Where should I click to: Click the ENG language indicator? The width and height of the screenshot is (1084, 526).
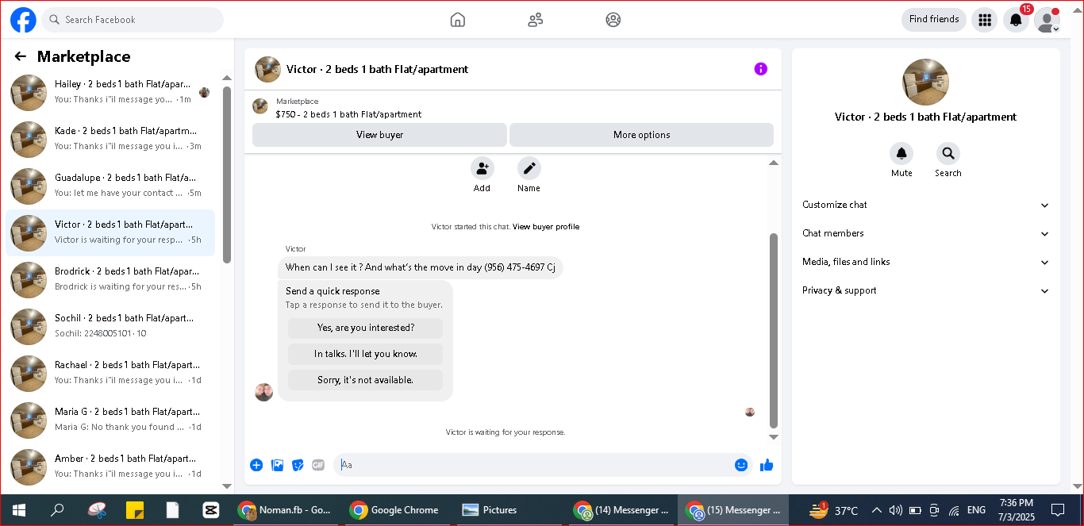click(976, 510)
